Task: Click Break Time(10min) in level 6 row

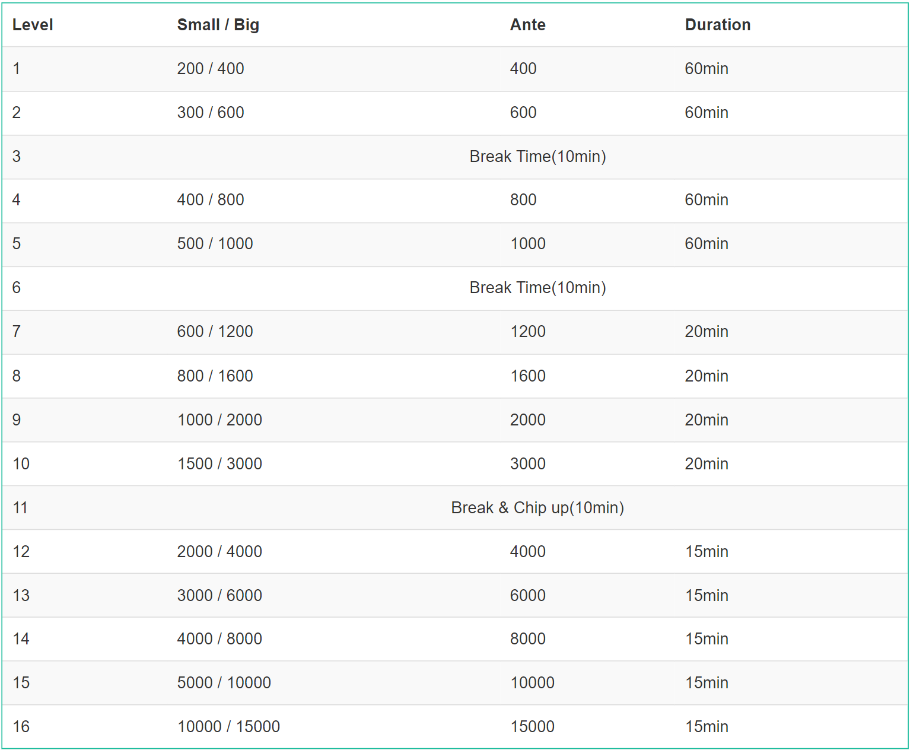Action: 537,288
